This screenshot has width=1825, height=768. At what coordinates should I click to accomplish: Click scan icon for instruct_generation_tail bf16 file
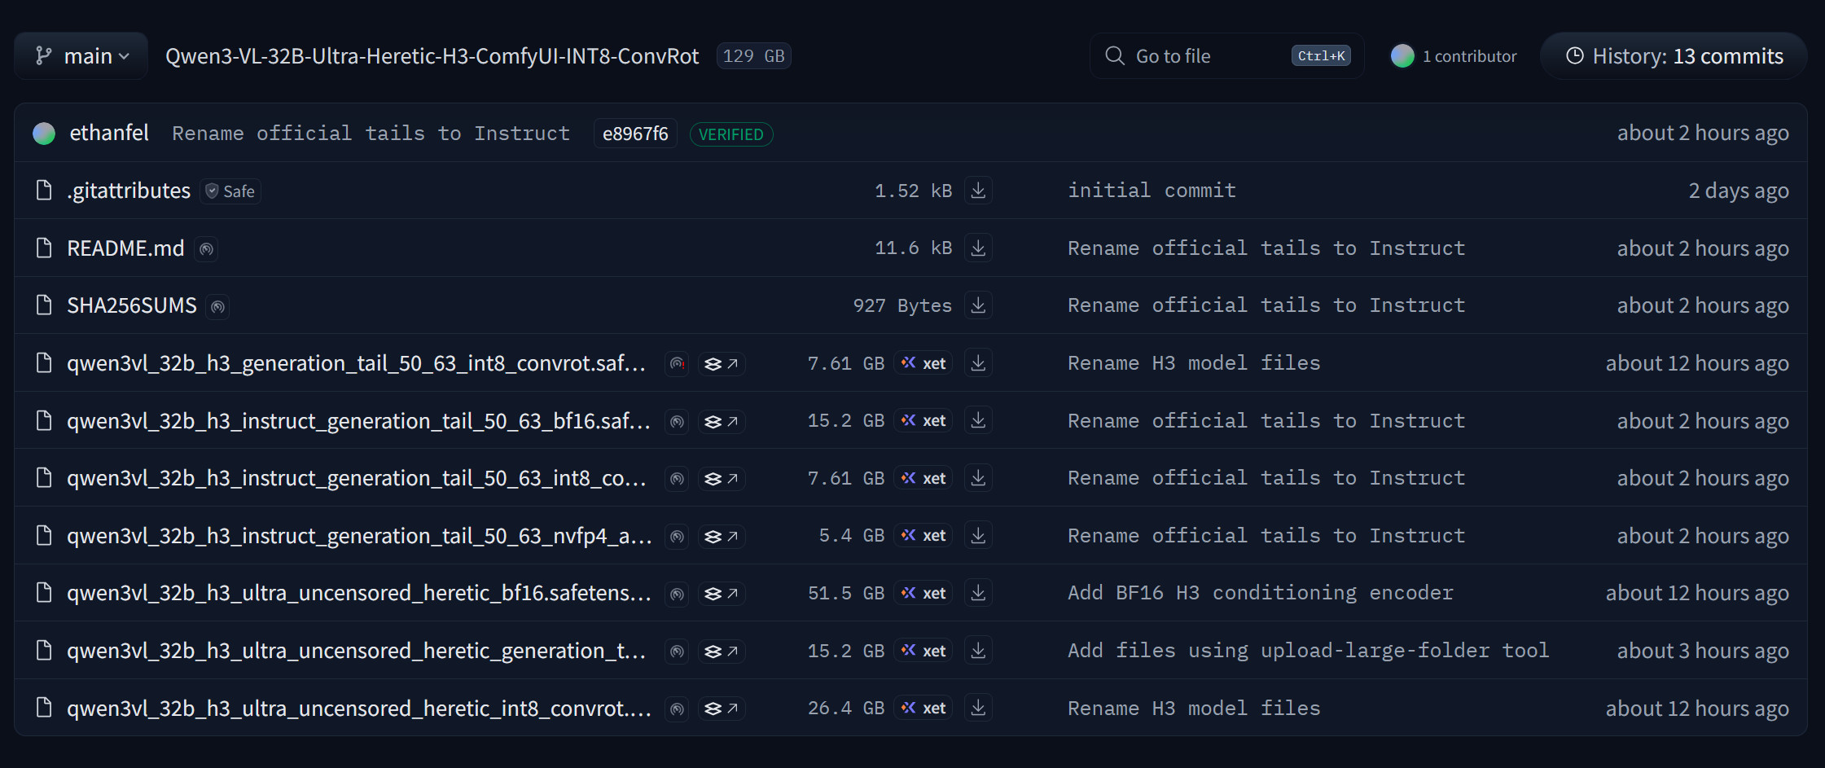coord(677,422)
